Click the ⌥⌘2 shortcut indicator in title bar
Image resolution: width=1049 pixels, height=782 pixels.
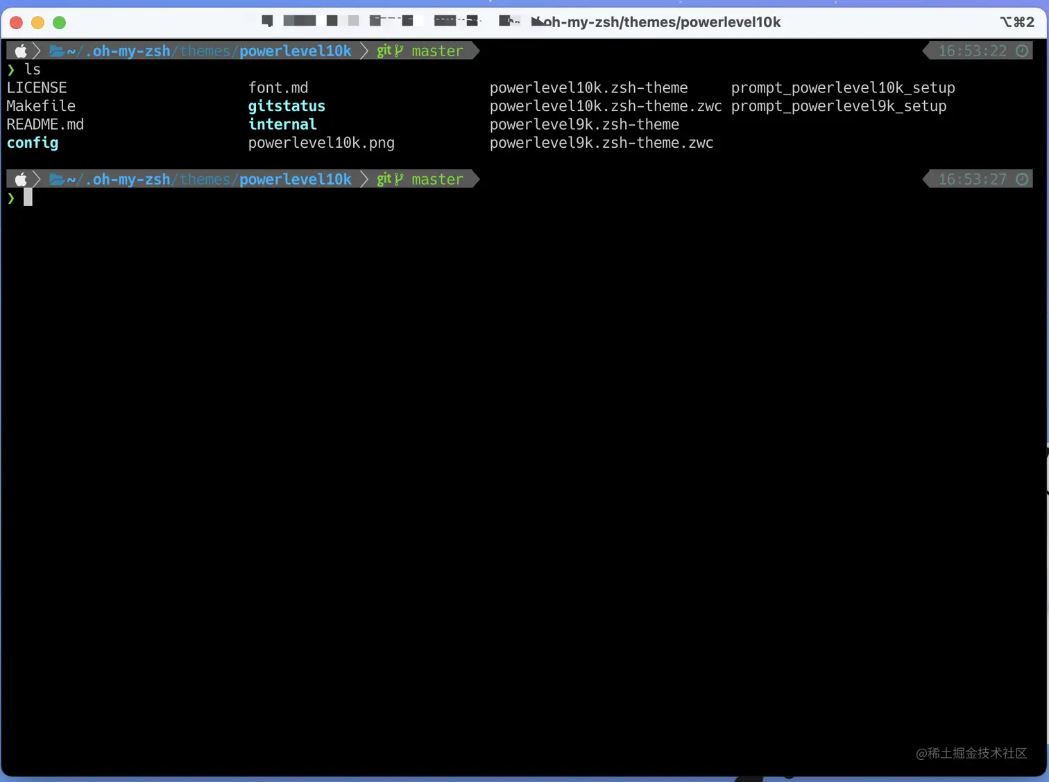pos(1017,22)
